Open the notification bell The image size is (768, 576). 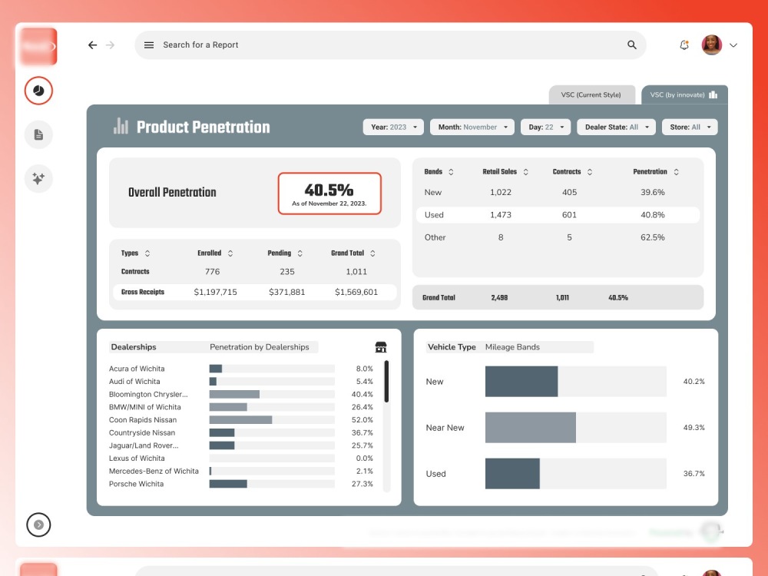pyautogui.click(x=684, y=45)
